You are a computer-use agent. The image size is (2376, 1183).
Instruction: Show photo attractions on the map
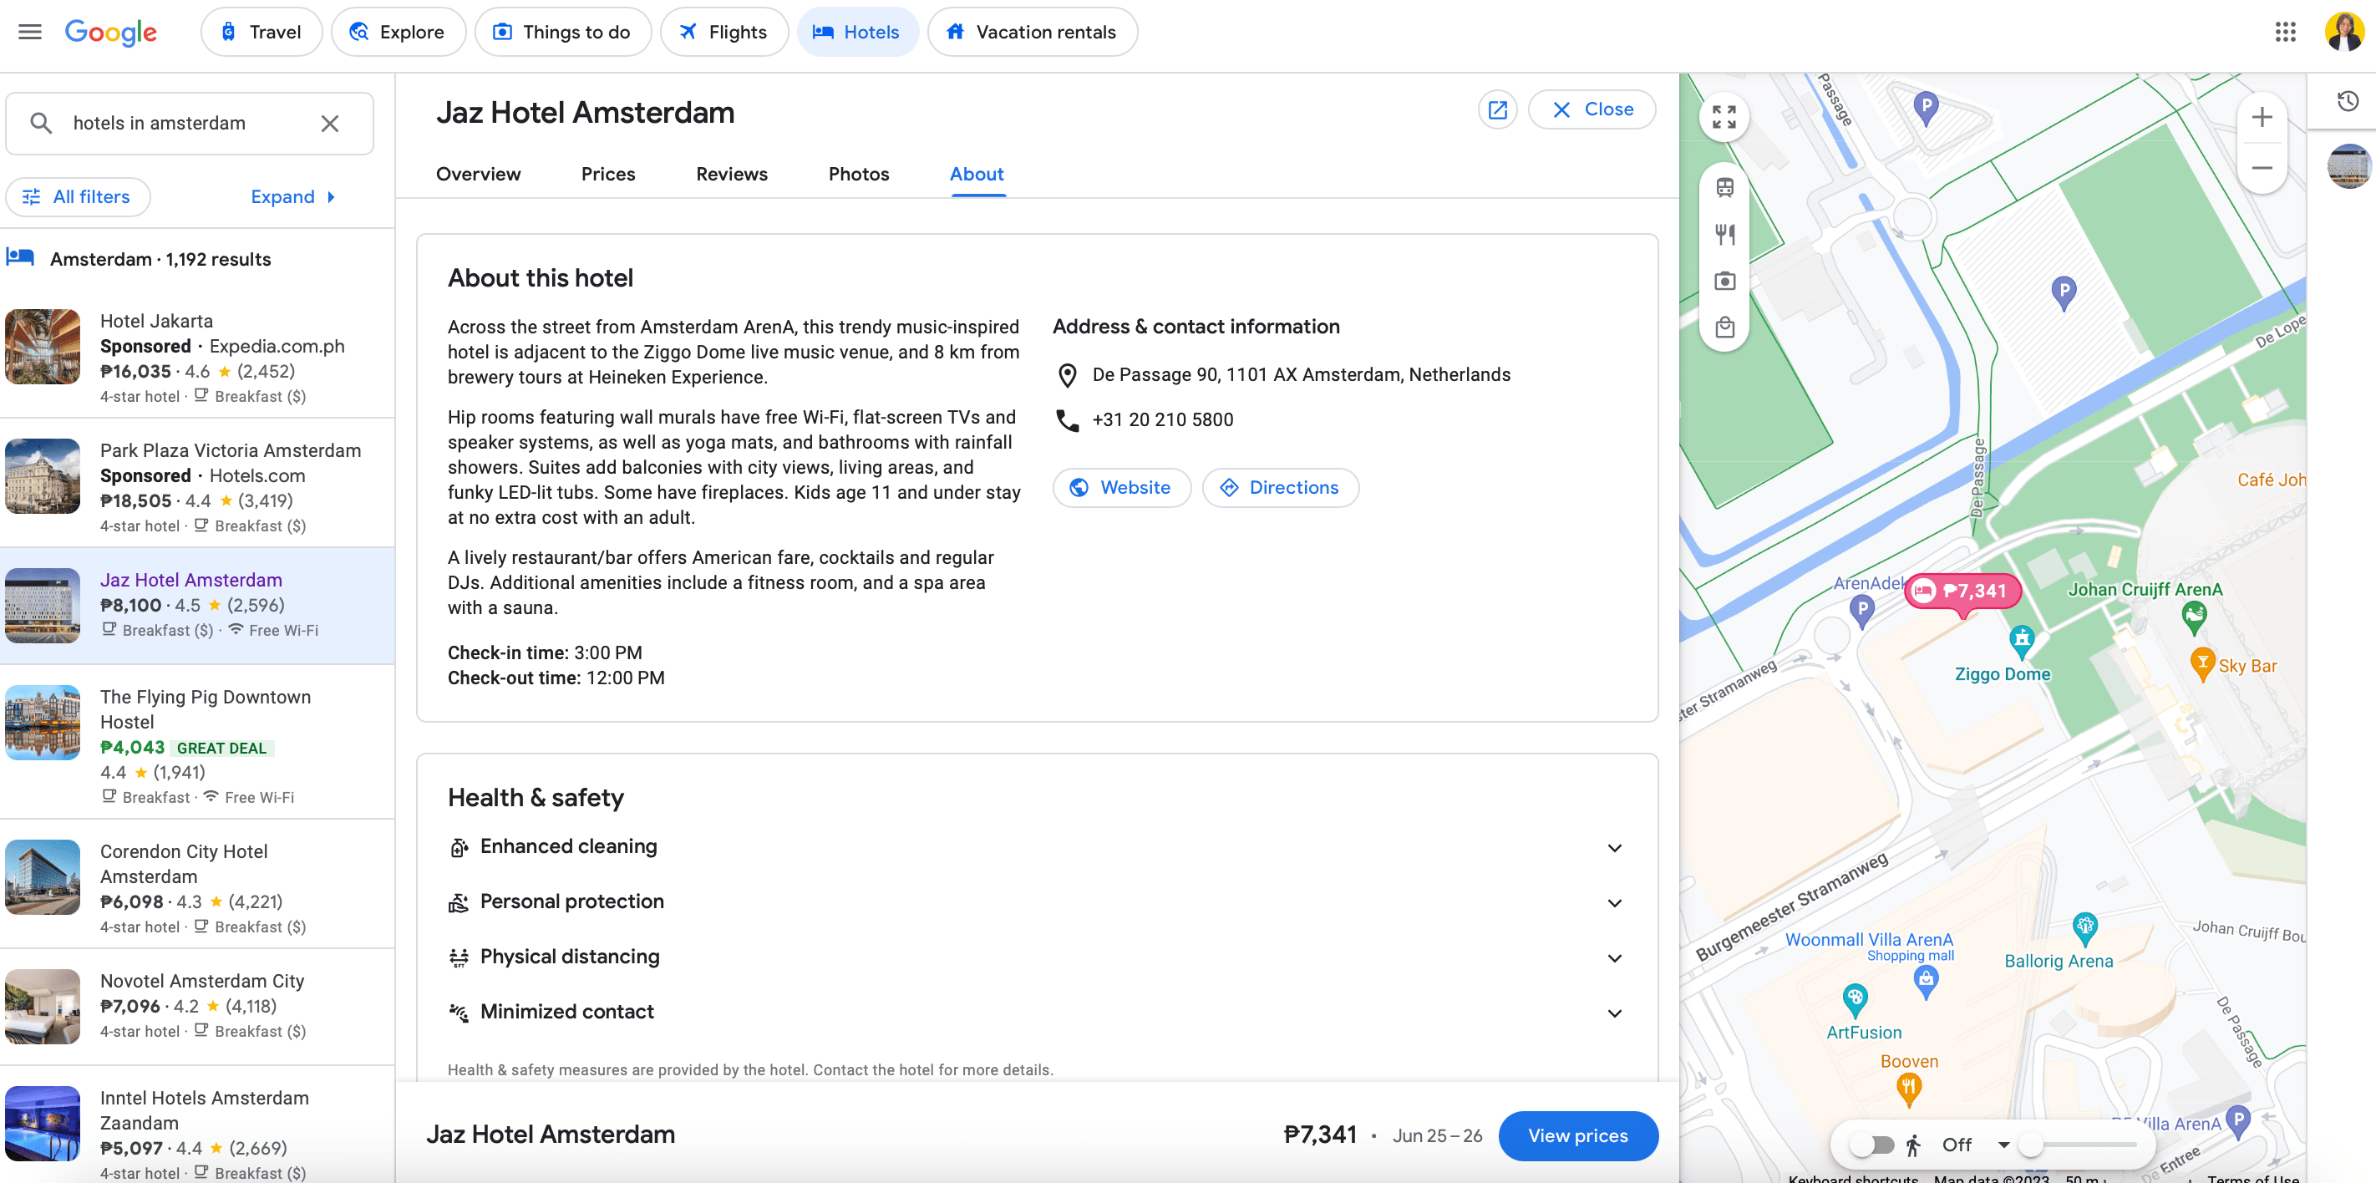tap(1724, 282)
